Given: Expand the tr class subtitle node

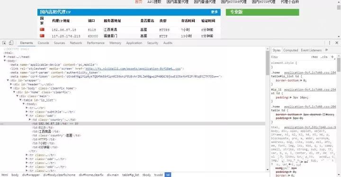Looking at the screenshot, I should pyautogui.click(x=27, y=112).
